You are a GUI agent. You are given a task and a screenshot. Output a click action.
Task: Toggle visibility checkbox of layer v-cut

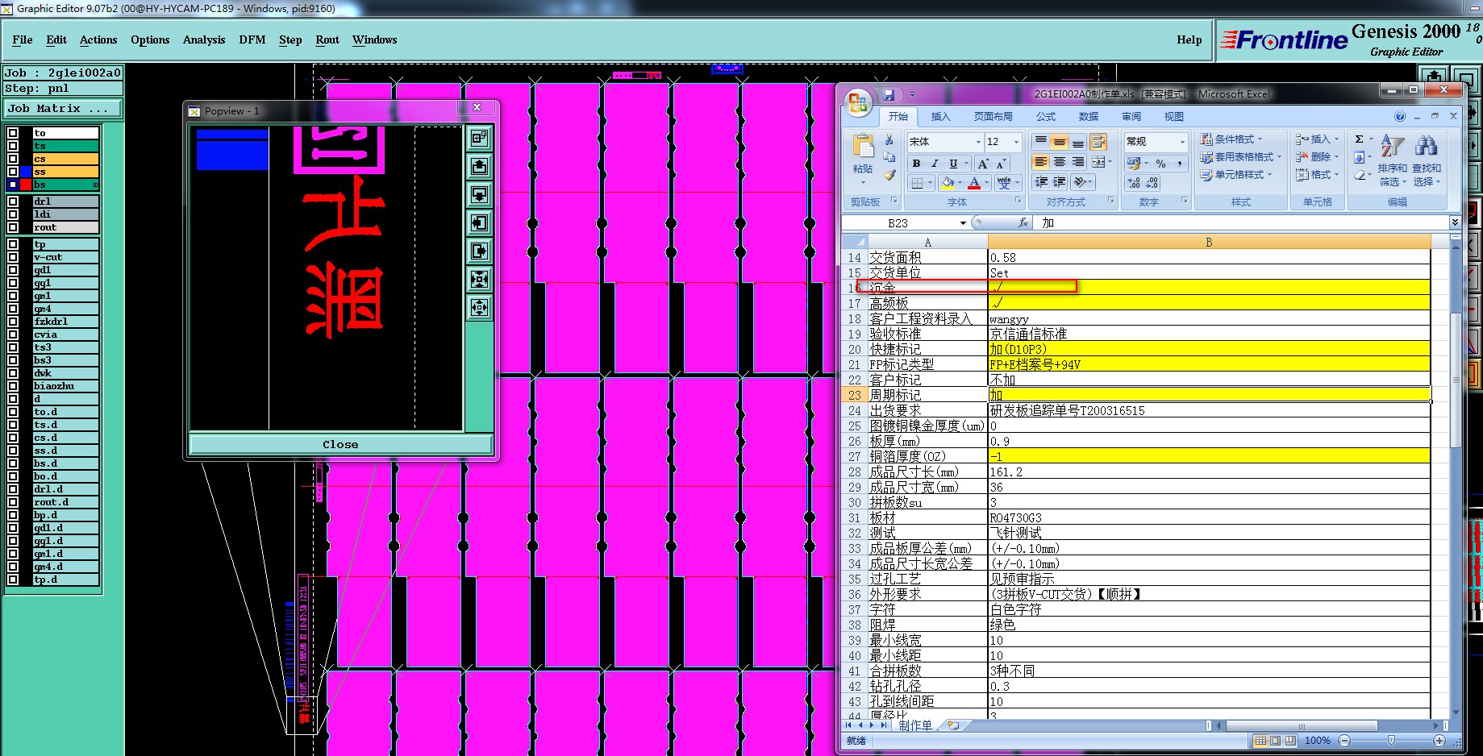(13, 257)
